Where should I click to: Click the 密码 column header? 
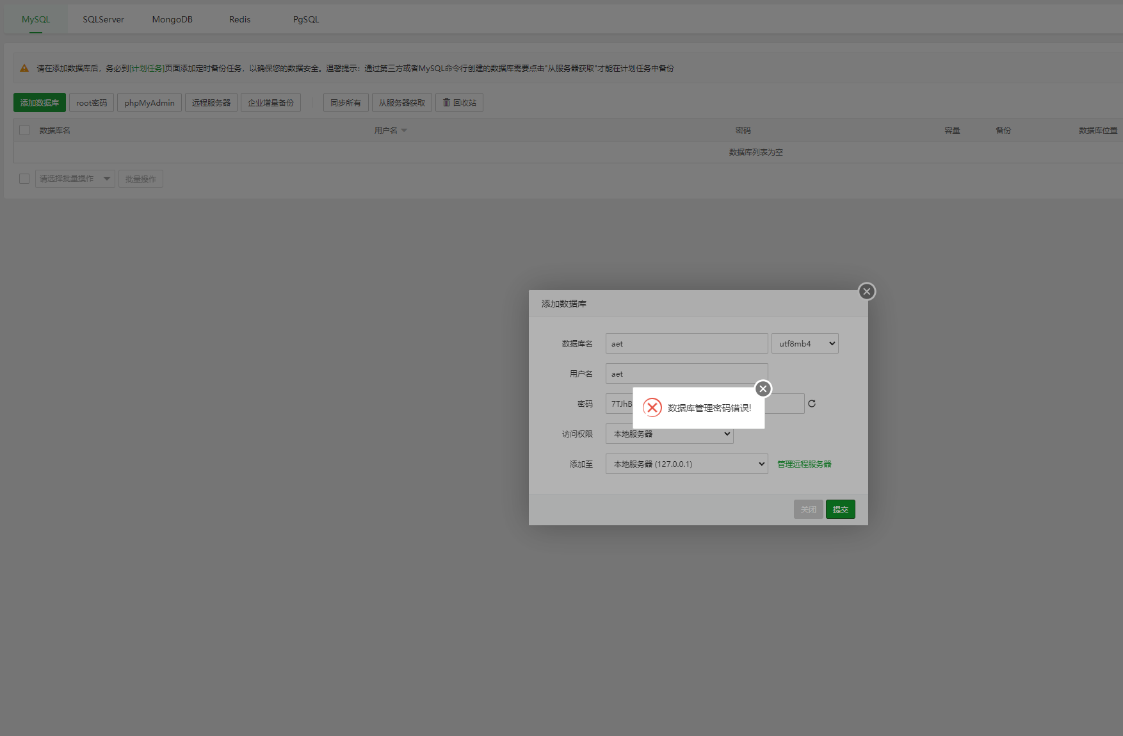[x=743, y=130]
